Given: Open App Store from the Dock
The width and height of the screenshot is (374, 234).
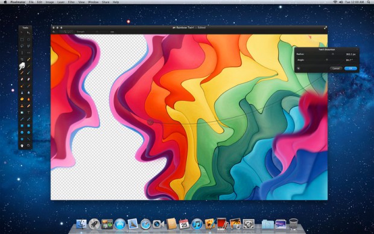Looking at the screenshot, I should pyautogui.click(x=119, y=224).
